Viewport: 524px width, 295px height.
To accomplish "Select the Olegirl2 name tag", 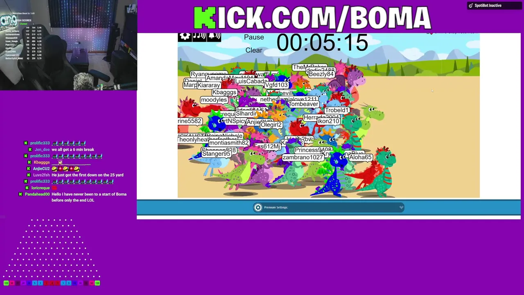I will (x=271, y=125).
